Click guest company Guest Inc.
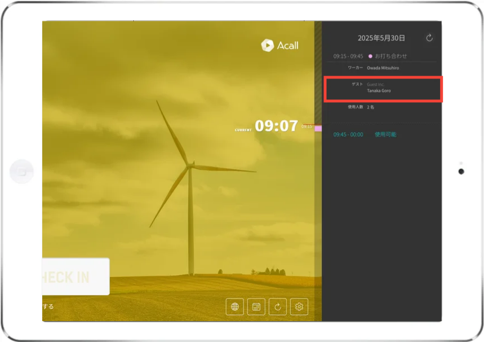 (x=375, y=85)
